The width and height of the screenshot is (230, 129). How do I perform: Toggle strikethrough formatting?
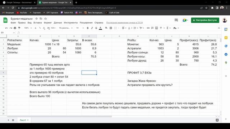[x=96, y=28]
